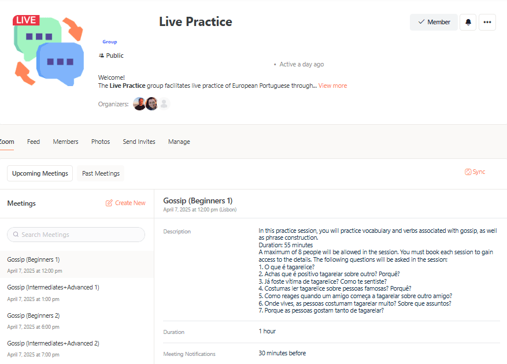The height and width of the screenshot is (364, 507).
Task: Focus the Search Meetings input field
Action: point(76,235)
